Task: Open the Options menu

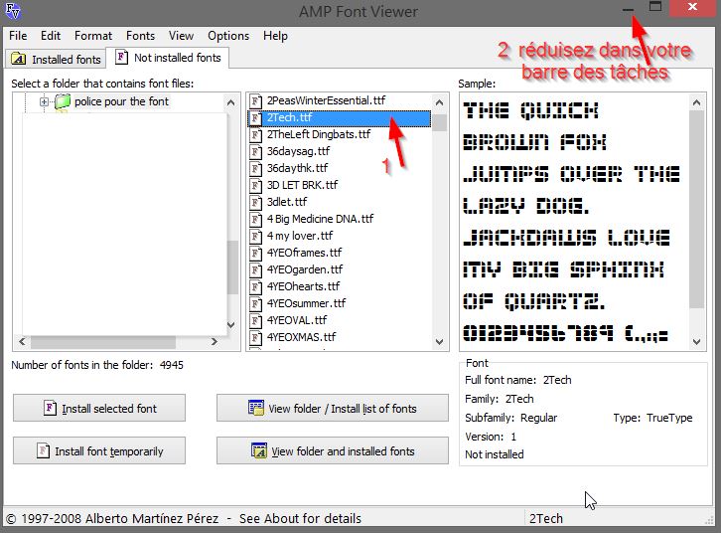Action: [228, 36]
